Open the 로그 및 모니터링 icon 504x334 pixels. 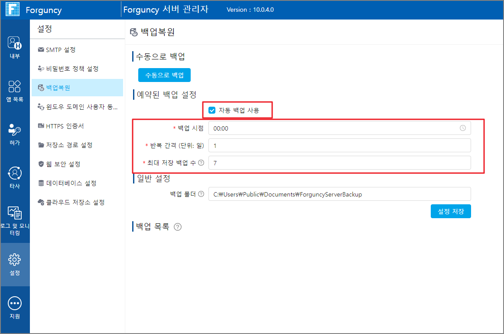click(x=15, y=213)
